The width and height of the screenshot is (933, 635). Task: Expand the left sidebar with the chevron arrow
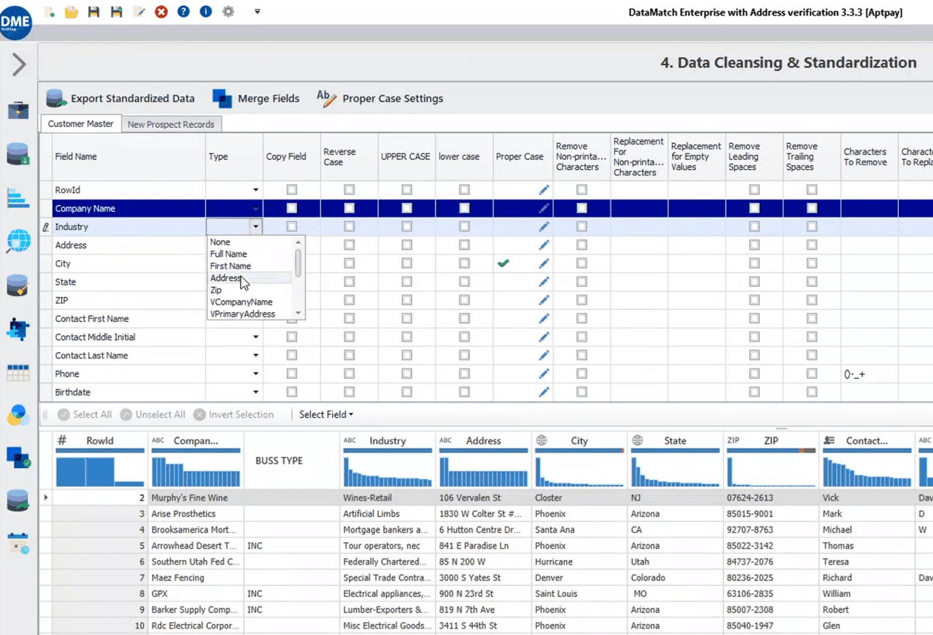point(19,65)
